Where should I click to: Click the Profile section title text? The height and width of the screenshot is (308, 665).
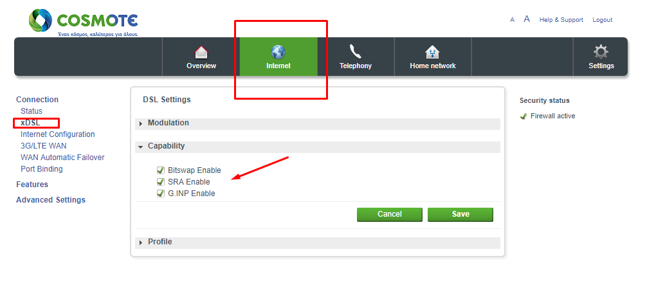click(160, 242)
